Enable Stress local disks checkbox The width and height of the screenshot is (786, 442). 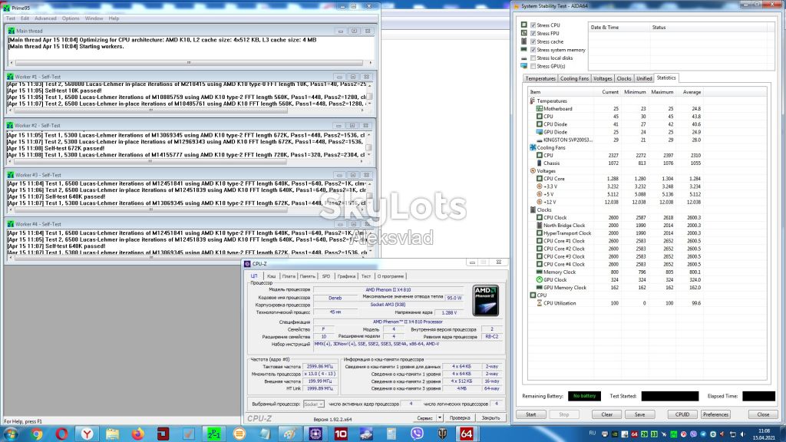point(533,58)
